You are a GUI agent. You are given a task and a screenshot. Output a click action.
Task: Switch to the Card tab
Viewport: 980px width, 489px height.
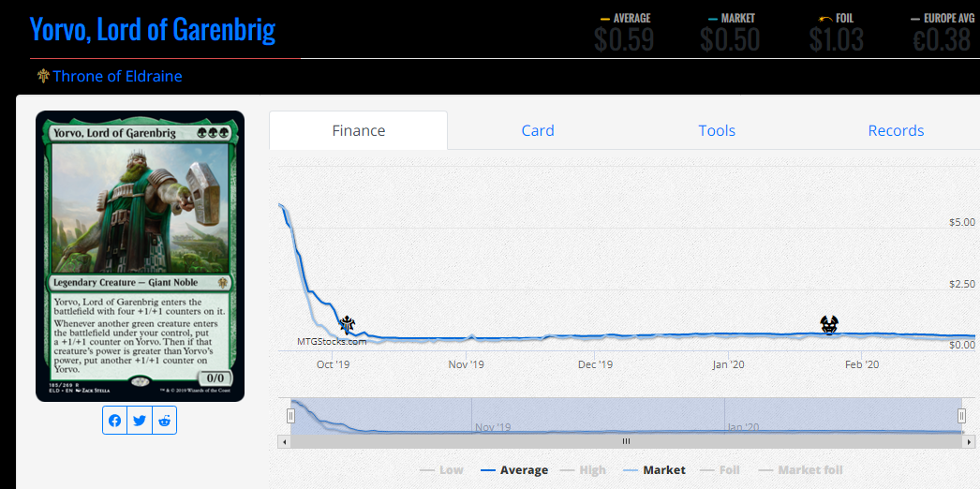pos(538,130)
